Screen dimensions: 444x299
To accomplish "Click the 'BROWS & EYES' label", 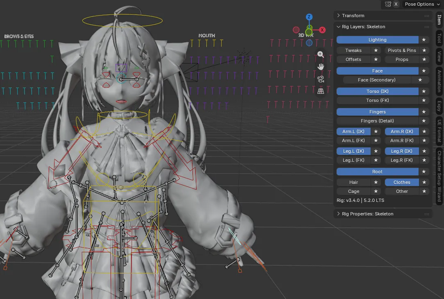I will click(x=19, y=36).
